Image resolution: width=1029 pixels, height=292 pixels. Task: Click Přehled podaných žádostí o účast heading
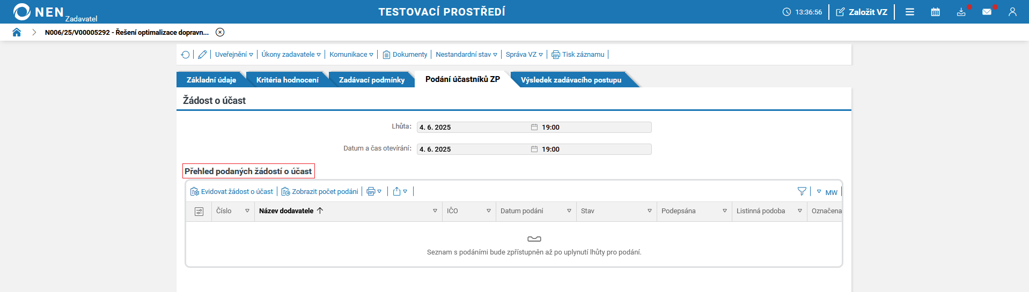click(248, 171)
